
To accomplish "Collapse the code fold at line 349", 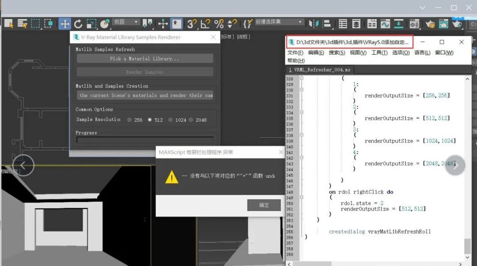I will tap(302, 197).
